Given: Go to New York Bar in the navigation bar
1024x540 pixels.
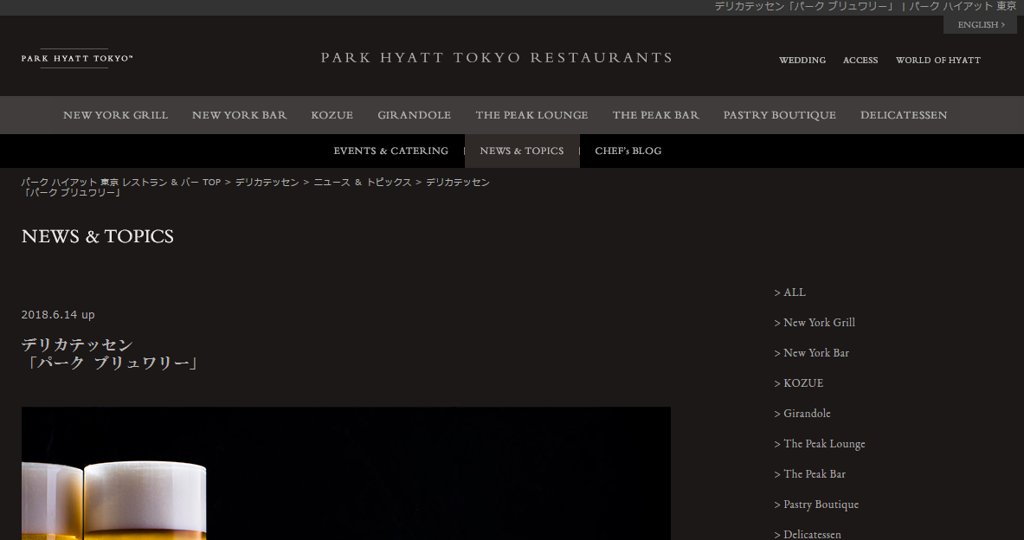Looking at the screenshot, I should pos(239,115).
